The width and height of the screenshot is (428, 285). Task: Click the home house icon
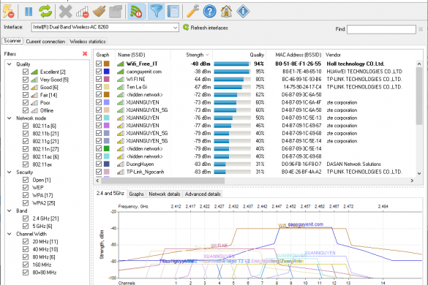pyautogui.click(x=226, y=12)
